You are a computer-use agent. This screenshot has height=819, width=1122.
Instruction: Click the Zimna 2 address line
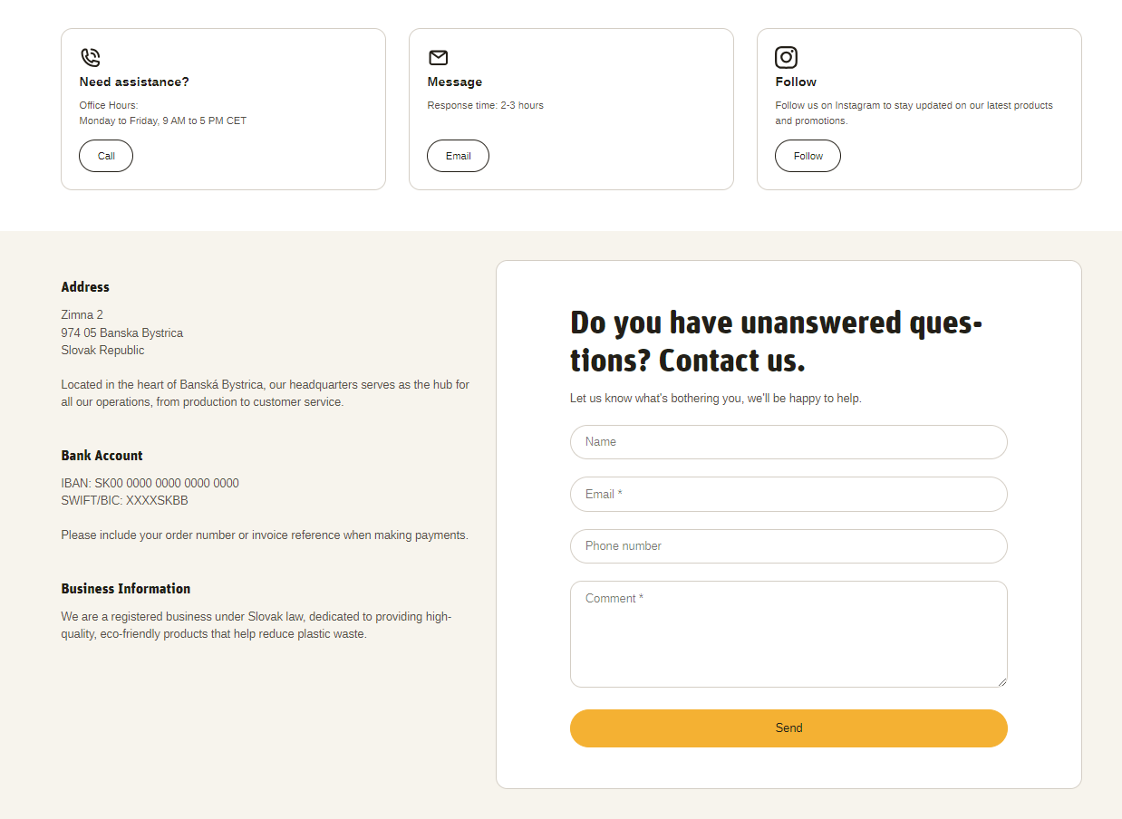[82, 314]
